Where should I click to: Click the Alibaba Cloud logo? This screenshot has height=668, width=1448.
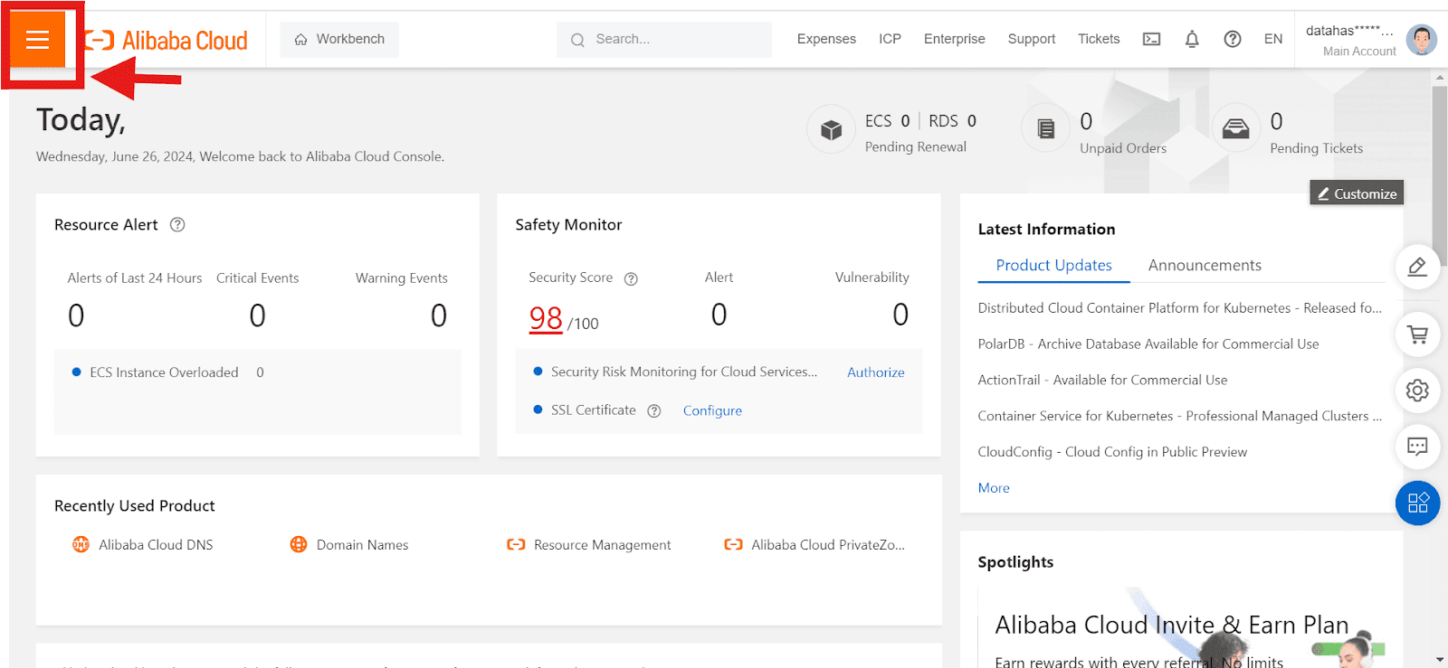pos(166,40)
